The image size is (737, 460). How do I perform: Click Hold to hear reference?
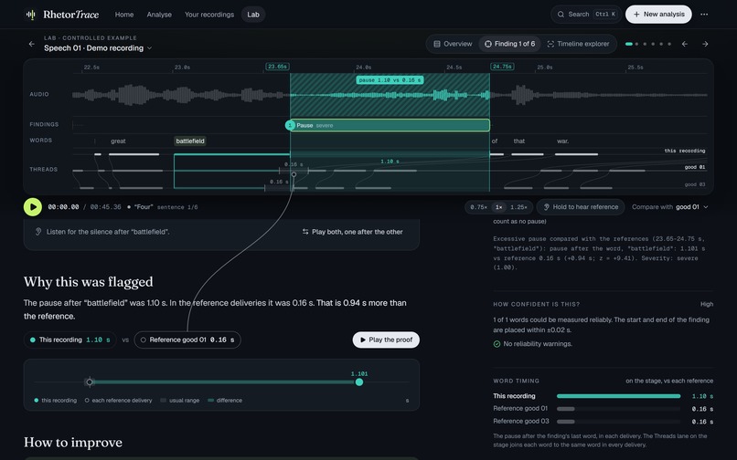pyautogui.click(x=581, y=207)
